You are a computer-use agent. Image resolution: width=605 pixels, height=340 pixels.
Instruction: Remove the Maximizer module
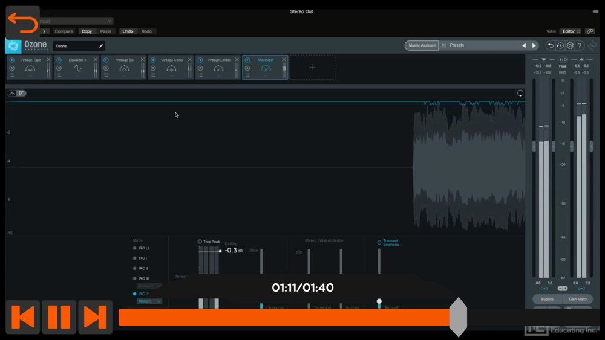[x=284, y=59]
